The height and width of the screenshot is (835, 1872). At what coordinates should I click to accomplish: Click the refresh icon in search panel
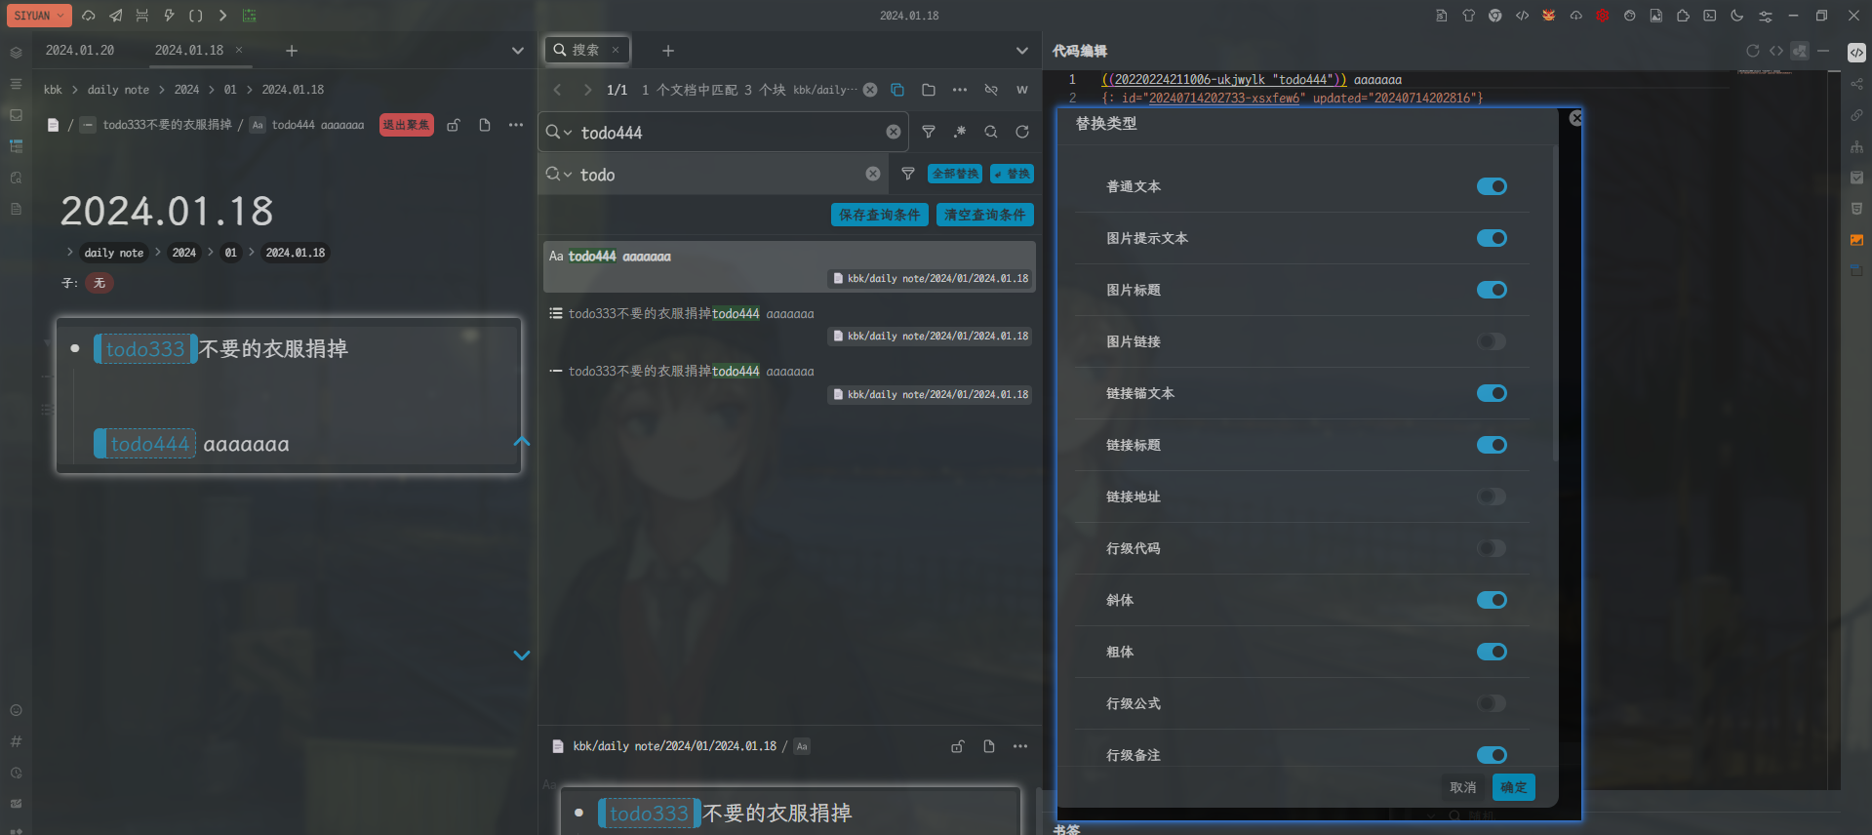pyautogui.click(x=1022, y=132)
